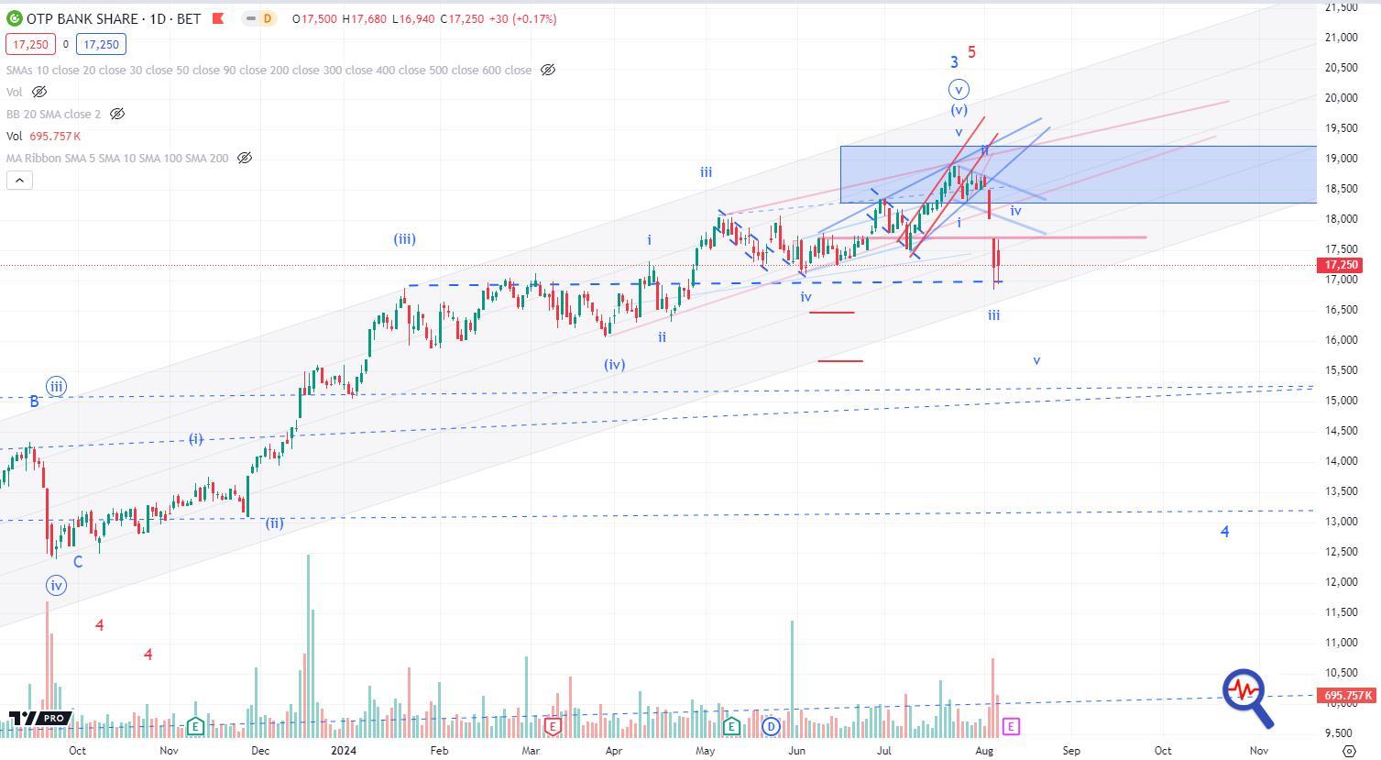Screen dimensions: 1381x760
Task: Click the 695.757K volume axis label
Action: [x=1348, y=696]
